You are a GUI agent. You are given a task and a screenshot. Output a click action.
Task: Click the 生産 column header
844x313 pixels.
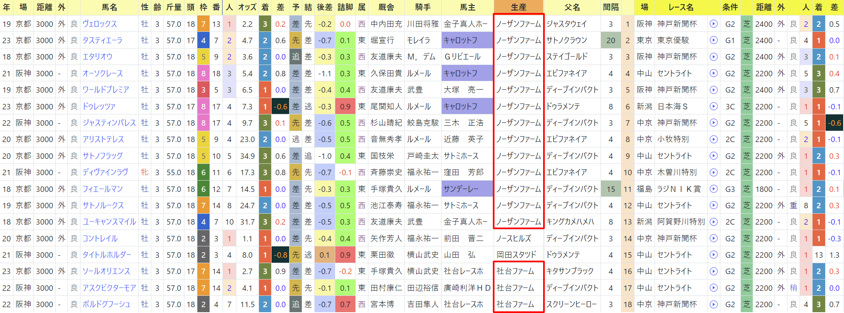(x=519, y=7)
